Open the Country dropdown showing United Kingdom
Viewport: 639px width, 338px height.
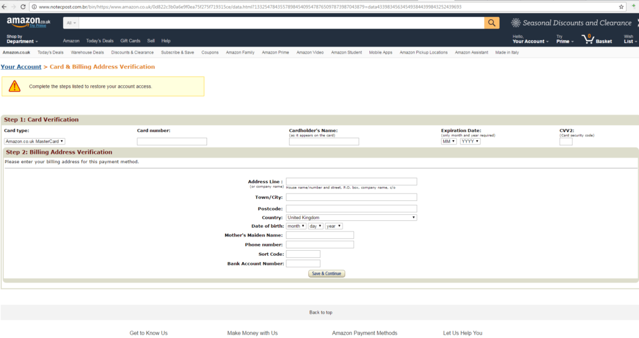(351, 217)
